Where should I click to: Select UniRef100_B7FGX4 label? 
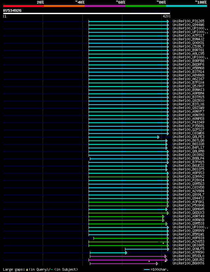pos(188,82)
